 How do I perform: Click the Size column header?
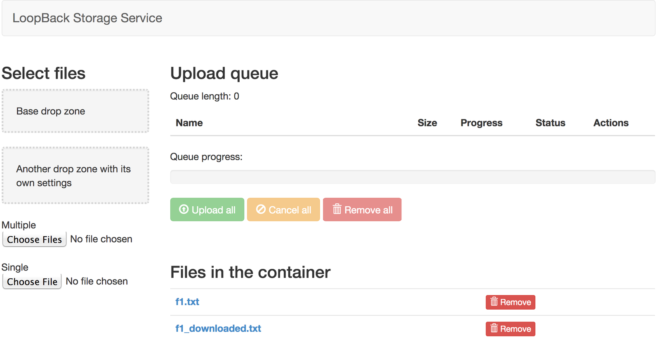tap(427, 123)
